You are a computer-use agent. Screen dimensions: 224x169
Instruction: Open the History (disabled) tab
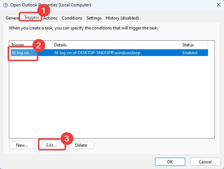click(x=122, y=18)
